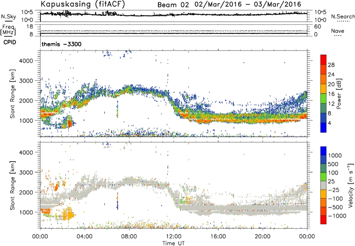
Task: Select the 'Freq. [MHz]' axis label
Action: pos(8,30)
